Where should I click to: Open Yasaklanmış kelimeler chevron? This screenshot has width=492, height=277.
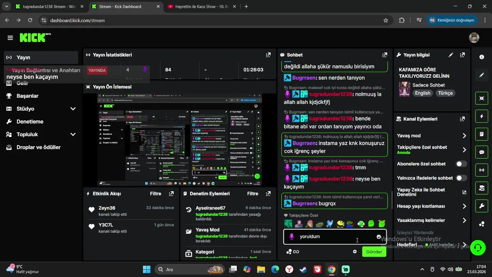[464, 220]
